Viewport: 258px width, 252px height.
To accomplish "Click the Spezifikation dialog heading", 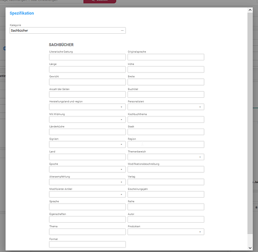I will coord(22,13).
